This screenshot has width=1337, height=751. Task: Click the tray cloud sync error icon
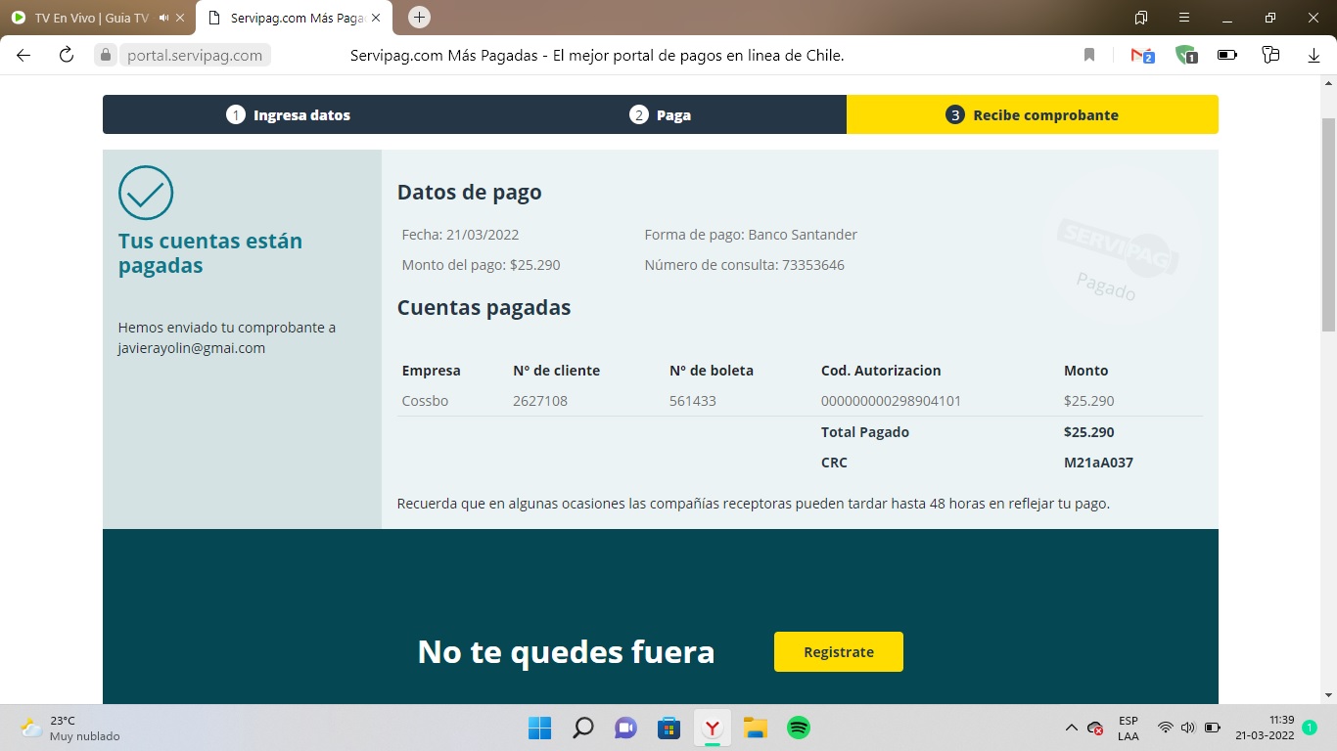pos(1096,729)
